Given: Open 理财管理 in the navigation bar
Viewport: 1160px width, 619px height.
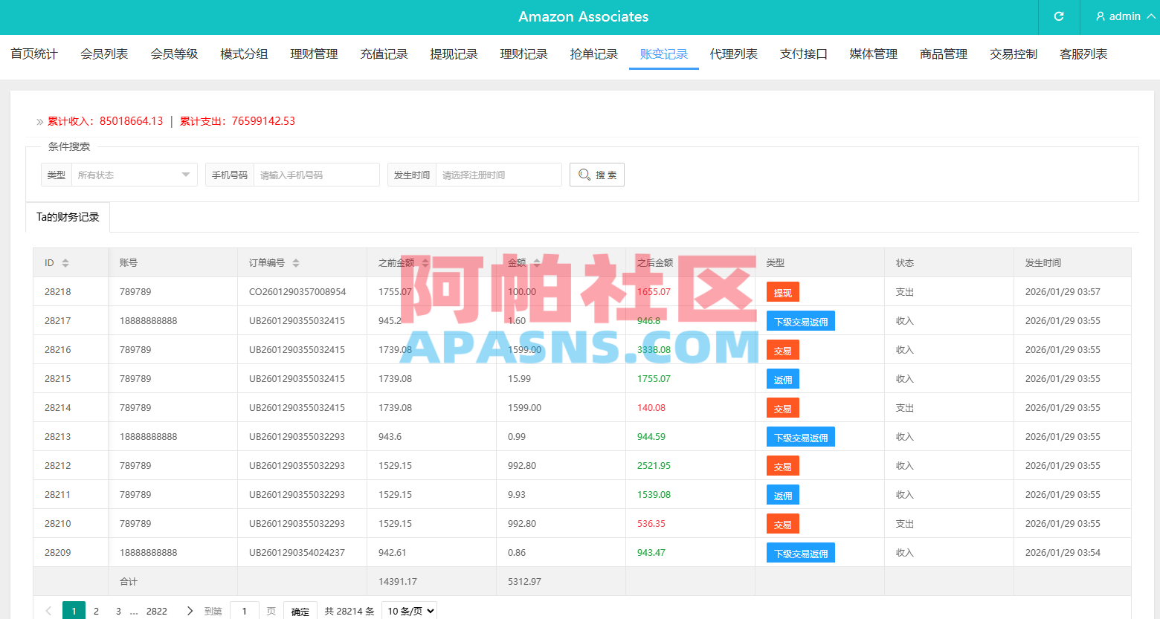Looking at the screenshot, I should click(314, 54).
